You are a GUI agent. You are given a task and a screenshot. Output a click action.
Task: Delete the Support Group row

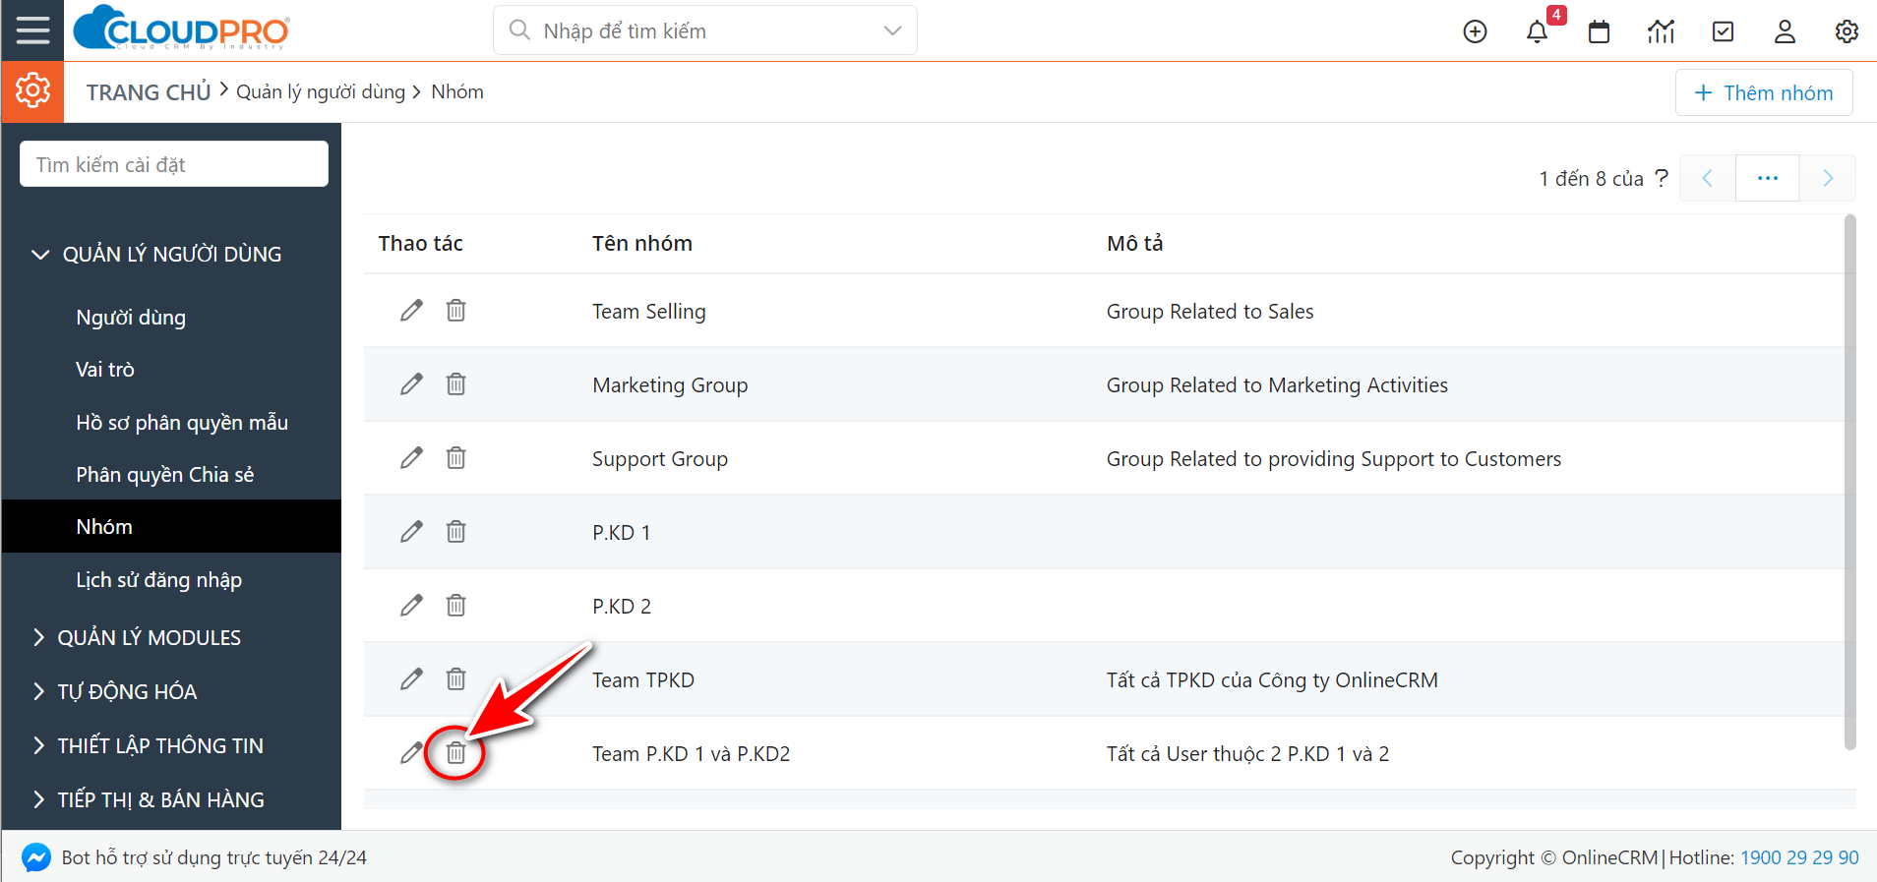tap(455, 458)
